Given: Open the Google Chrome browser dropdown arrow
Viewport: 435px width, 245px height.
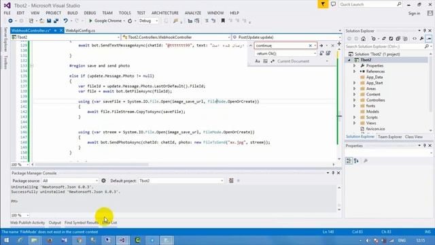Looking at the screenshot, I should tap(124, 21).
